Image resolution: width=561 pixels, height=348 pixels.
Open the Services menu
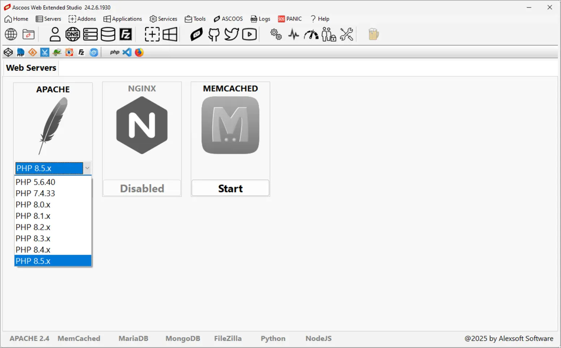click(163, 19)
